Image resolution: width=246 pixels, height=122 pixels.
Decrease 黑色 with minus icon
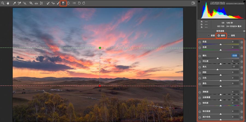click(200, 84)
